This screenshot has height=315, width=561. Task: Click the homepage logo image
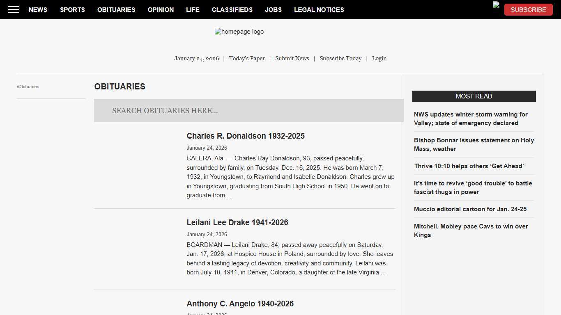click(239, 32)
